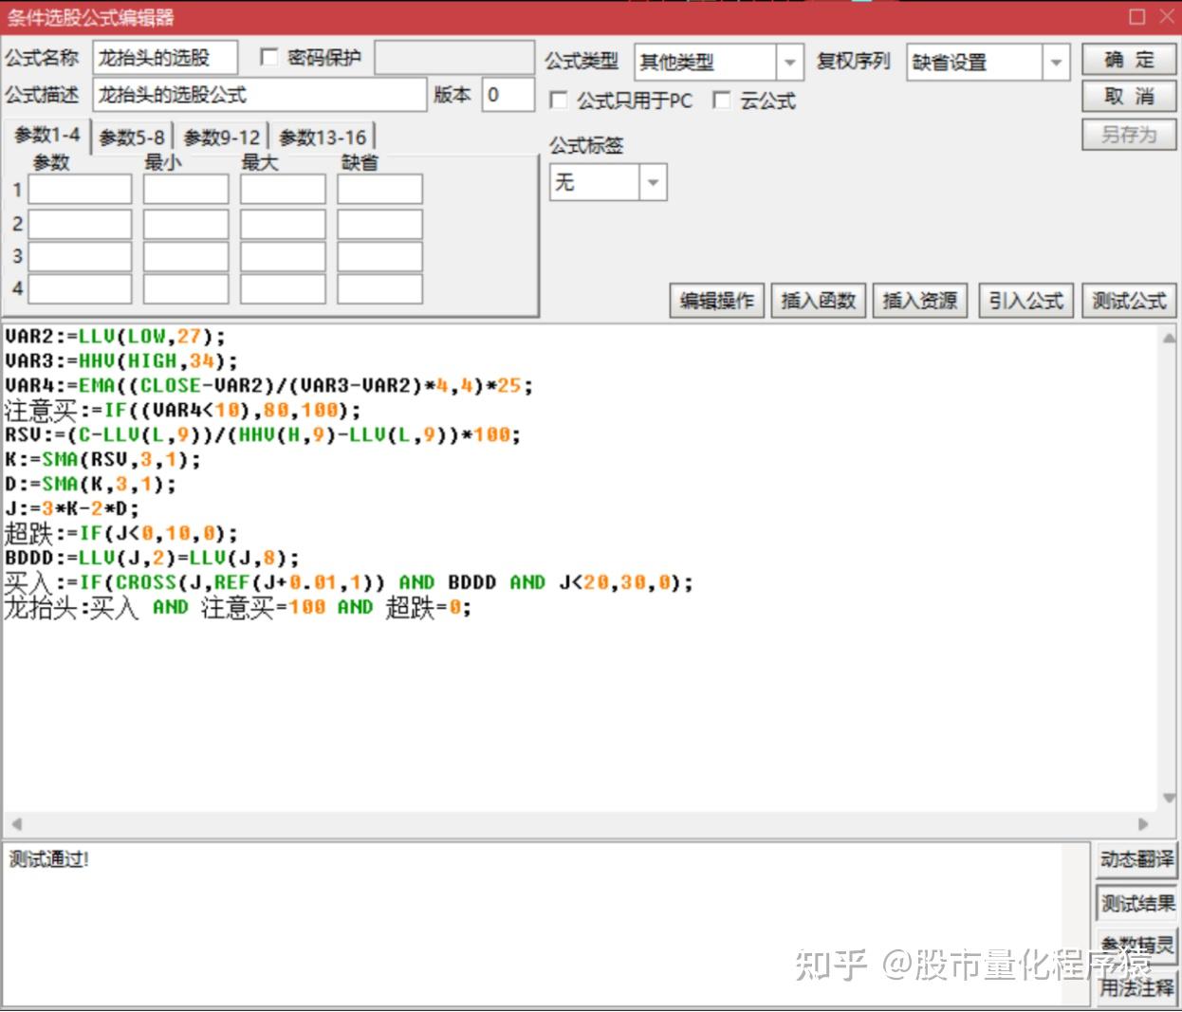The height and width of the screenshot is (1012, 1182).
Task: Select the 动态翻译 side button
Action: [1136, 859]
